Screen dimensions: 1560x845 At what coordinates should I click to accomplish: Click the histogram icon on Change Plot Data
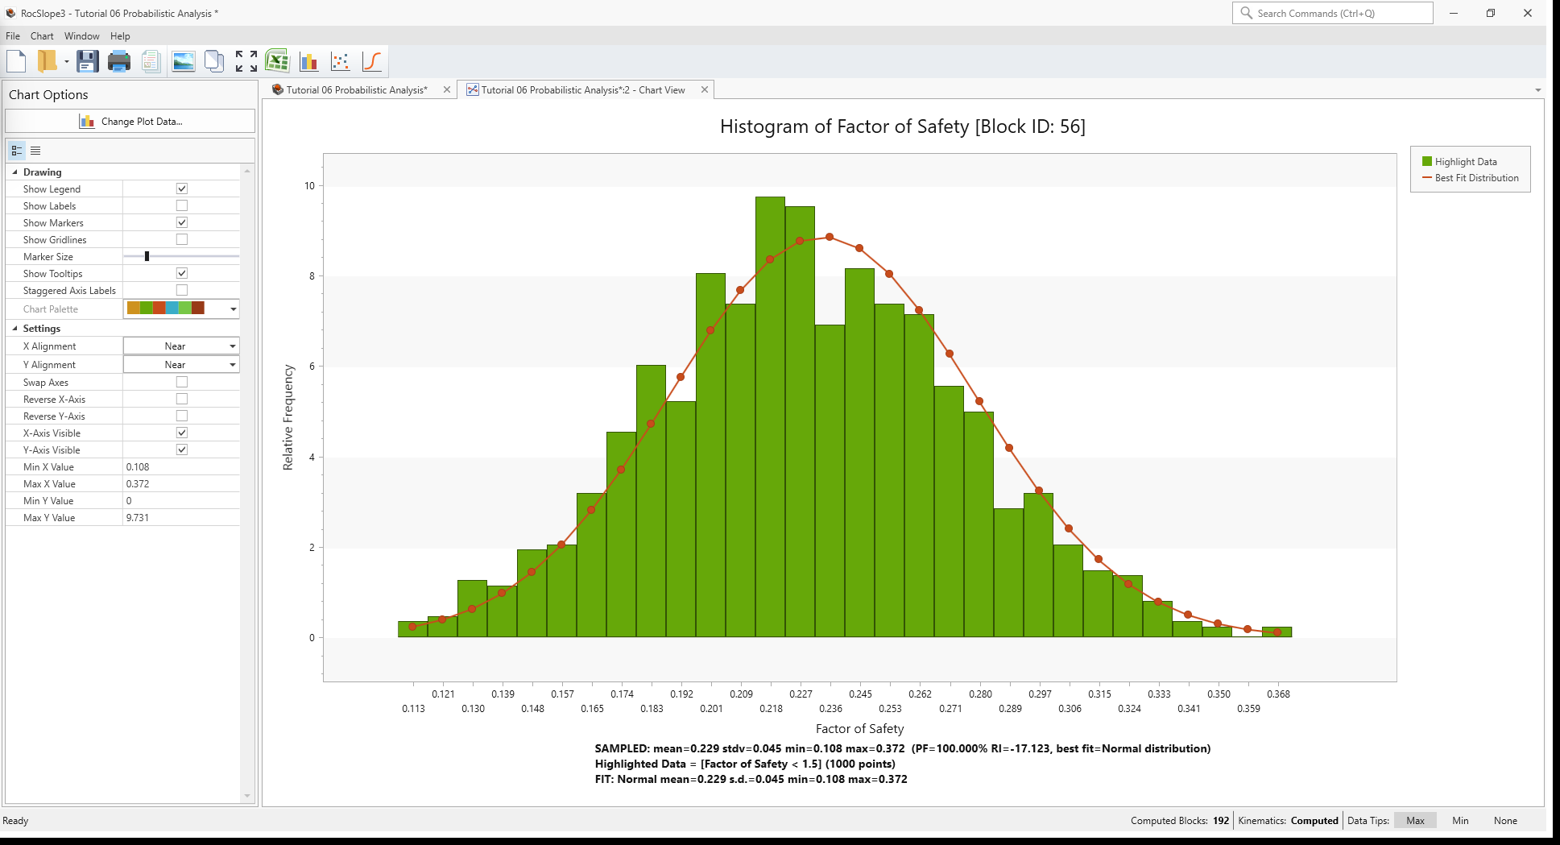87,122
